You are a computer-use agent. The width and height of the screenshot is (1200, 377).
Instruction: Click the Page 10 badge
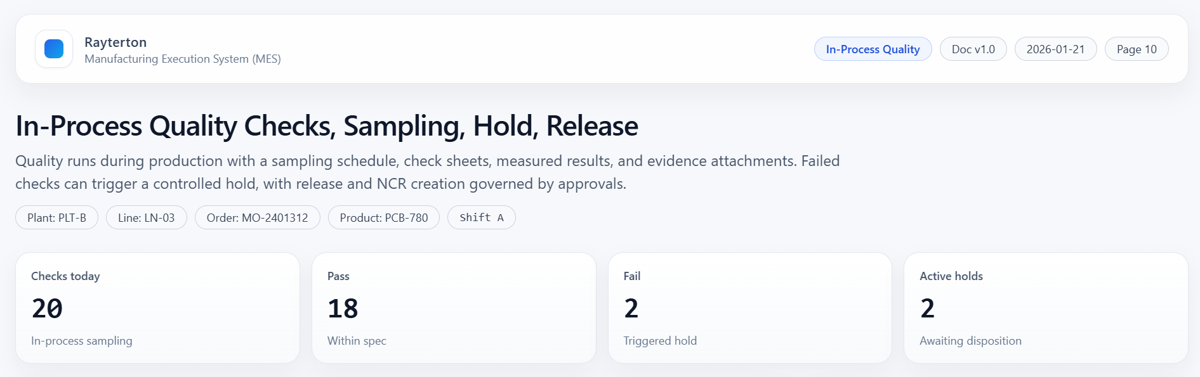point(1136,49)
